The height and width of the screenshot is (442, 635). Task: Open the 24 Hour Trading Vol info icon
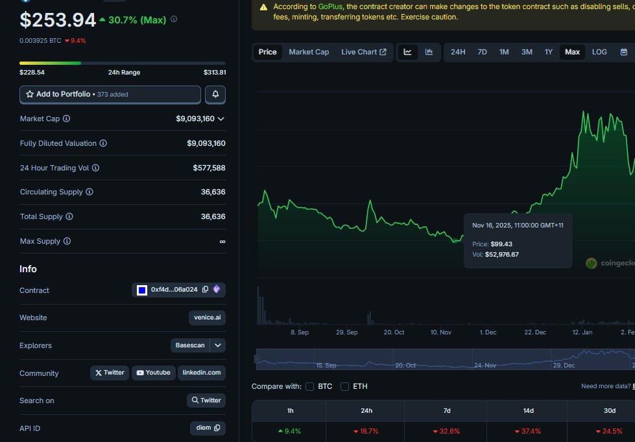(95, 168)
